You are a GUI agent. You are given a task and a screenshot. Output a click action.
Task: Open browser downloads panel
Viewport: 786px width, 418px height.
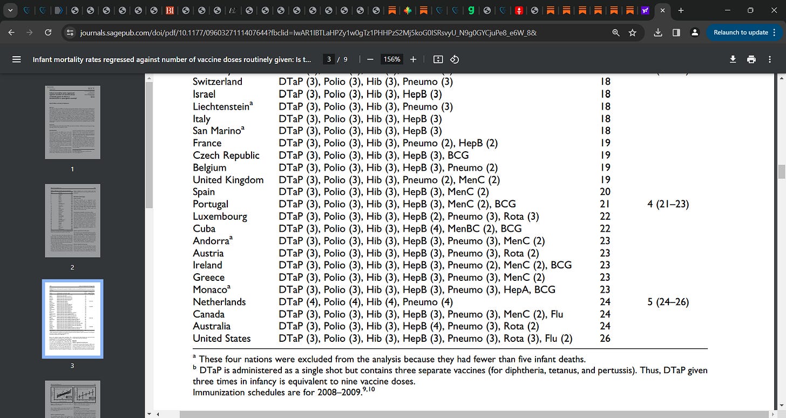pyautogui.click(x=658, y=32)
